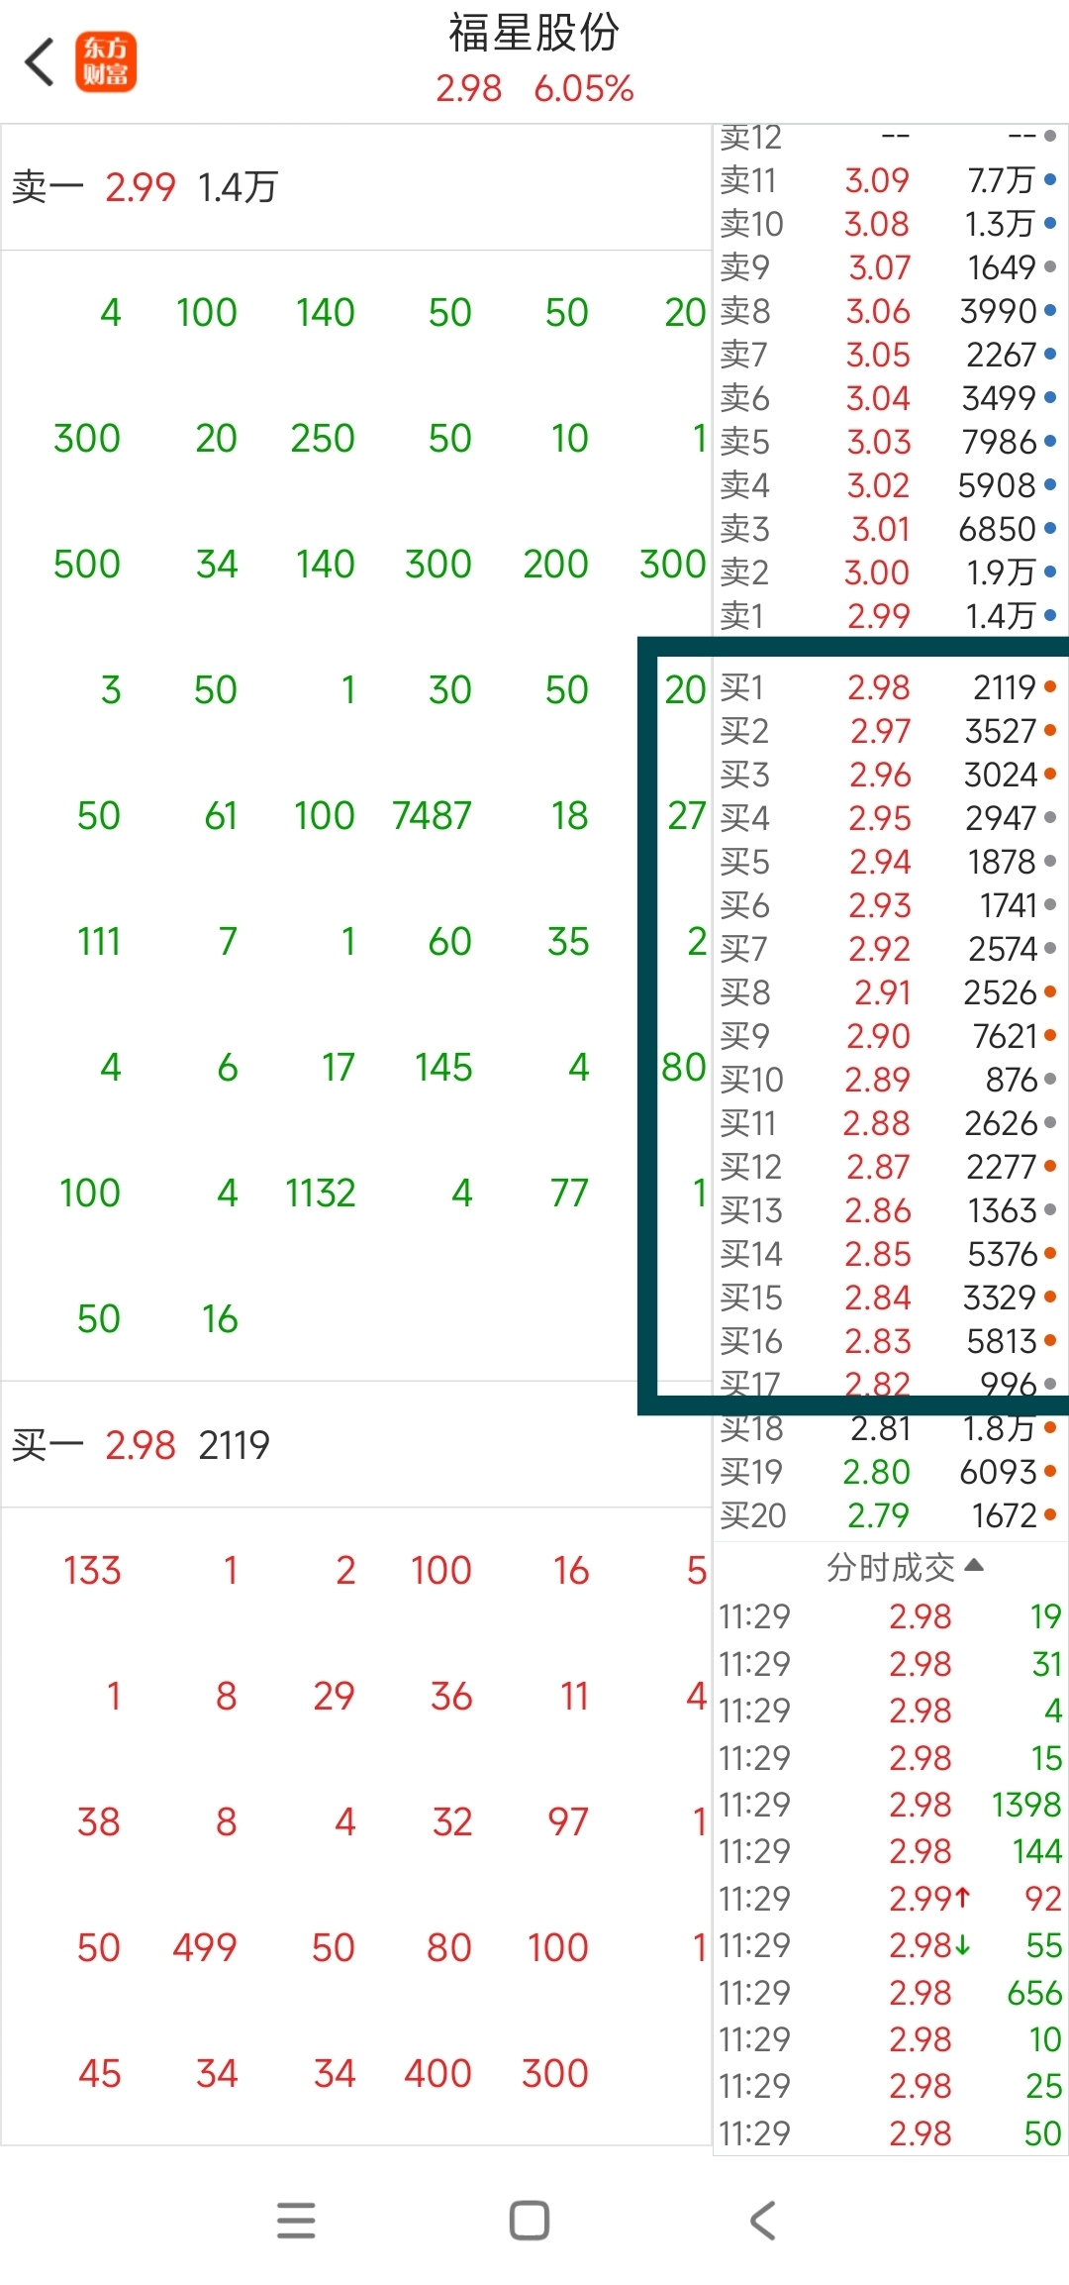Tap the Android home square button

(530, 2221)
